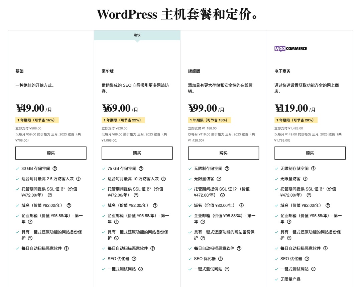Click the 可节省 20% term badge
Screen dimensions: 361x287
pos(296,120)
